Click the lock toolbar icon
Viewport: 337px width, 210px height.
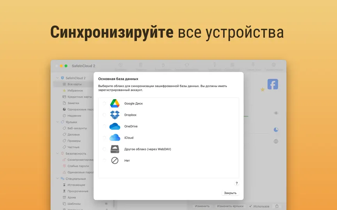[163, 65]
